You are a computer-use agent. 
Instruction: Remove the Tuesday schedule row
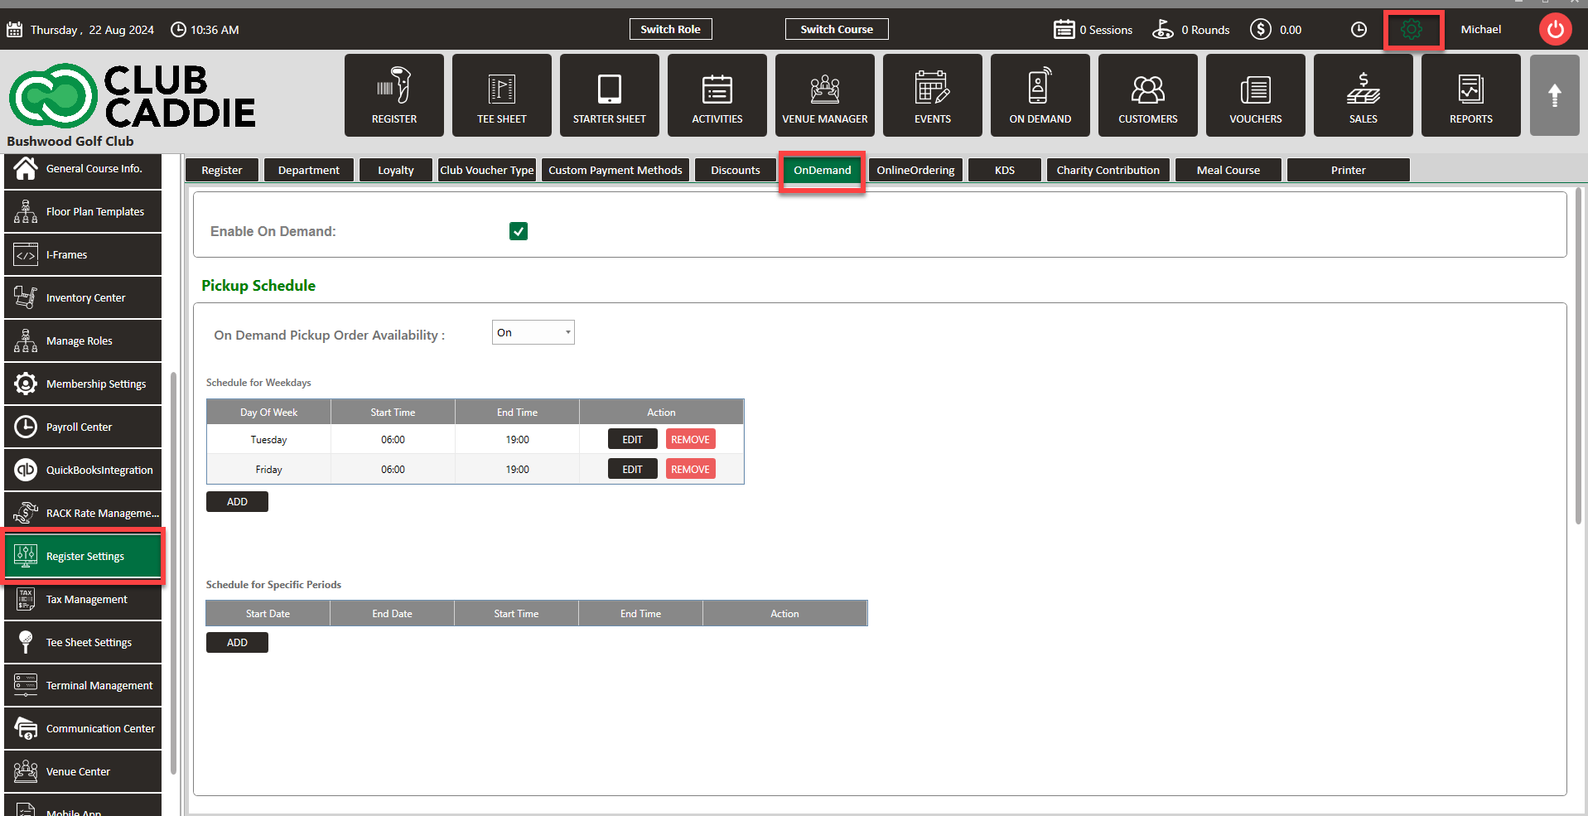pos(691,439)
